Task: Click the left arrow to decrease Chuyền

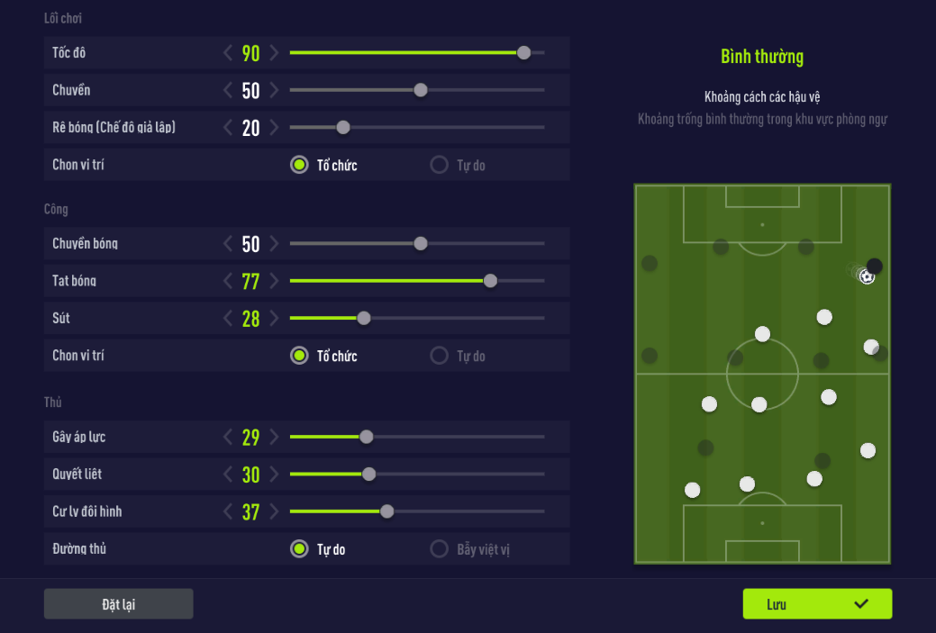Action: [x=228, y=90]
